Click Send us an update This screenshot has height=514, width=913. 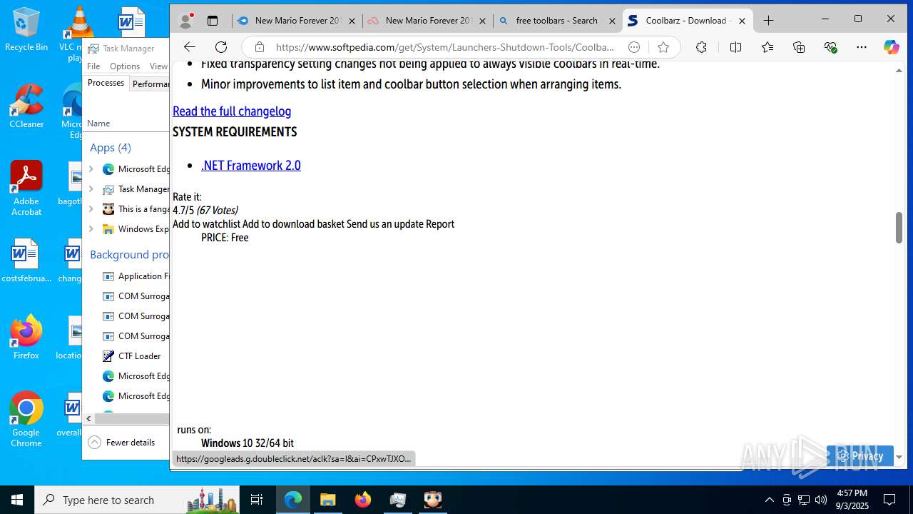pyautogui.click(x=385, y=223)
